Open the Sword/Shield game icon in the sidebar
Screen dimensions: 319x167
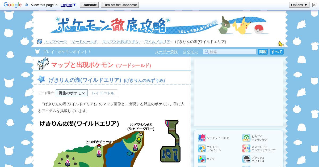pos(202,138)
